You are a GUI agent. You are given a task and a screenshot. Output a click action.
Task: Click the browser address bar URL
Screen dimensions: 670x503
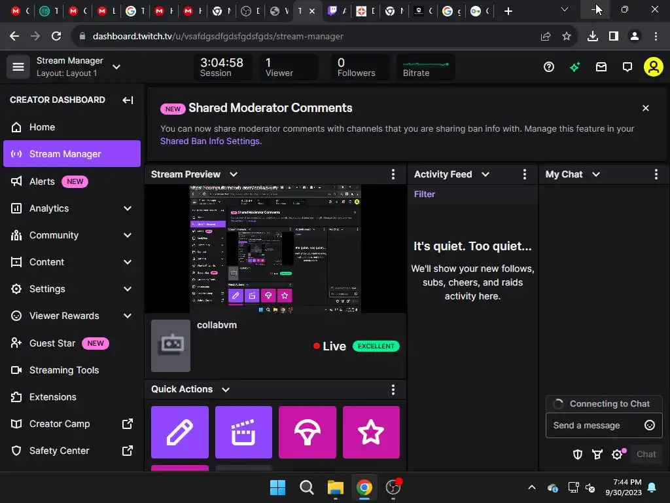tap(218, 37)
